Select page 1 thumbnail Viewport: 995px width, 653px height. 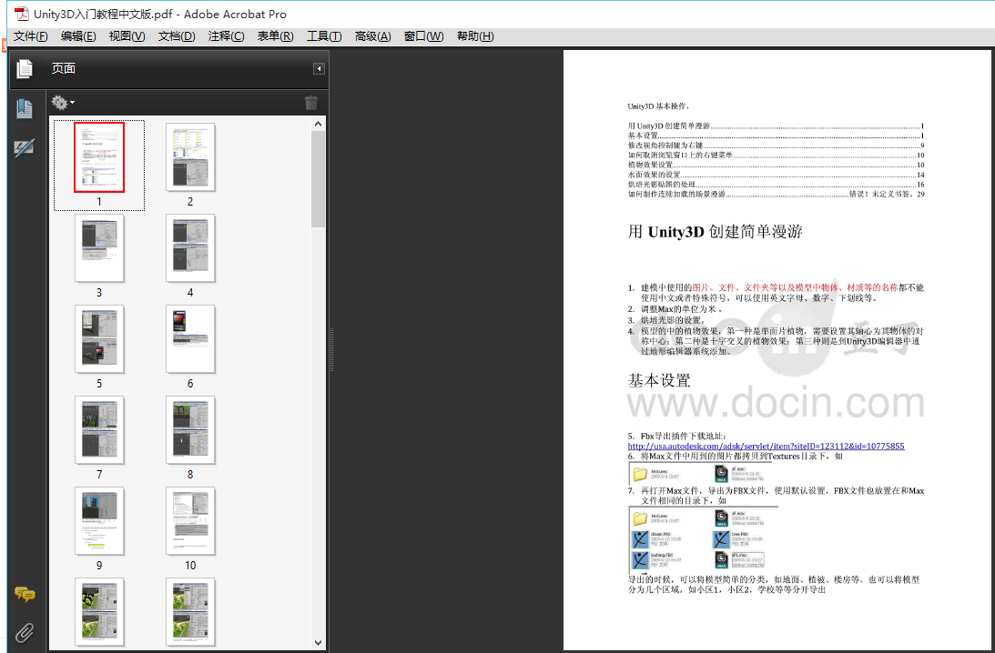(x=99, y=158)
